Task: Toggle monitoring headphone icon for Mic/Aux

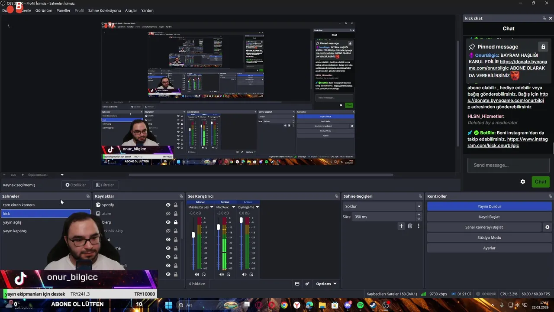Action: click(229, 274)
